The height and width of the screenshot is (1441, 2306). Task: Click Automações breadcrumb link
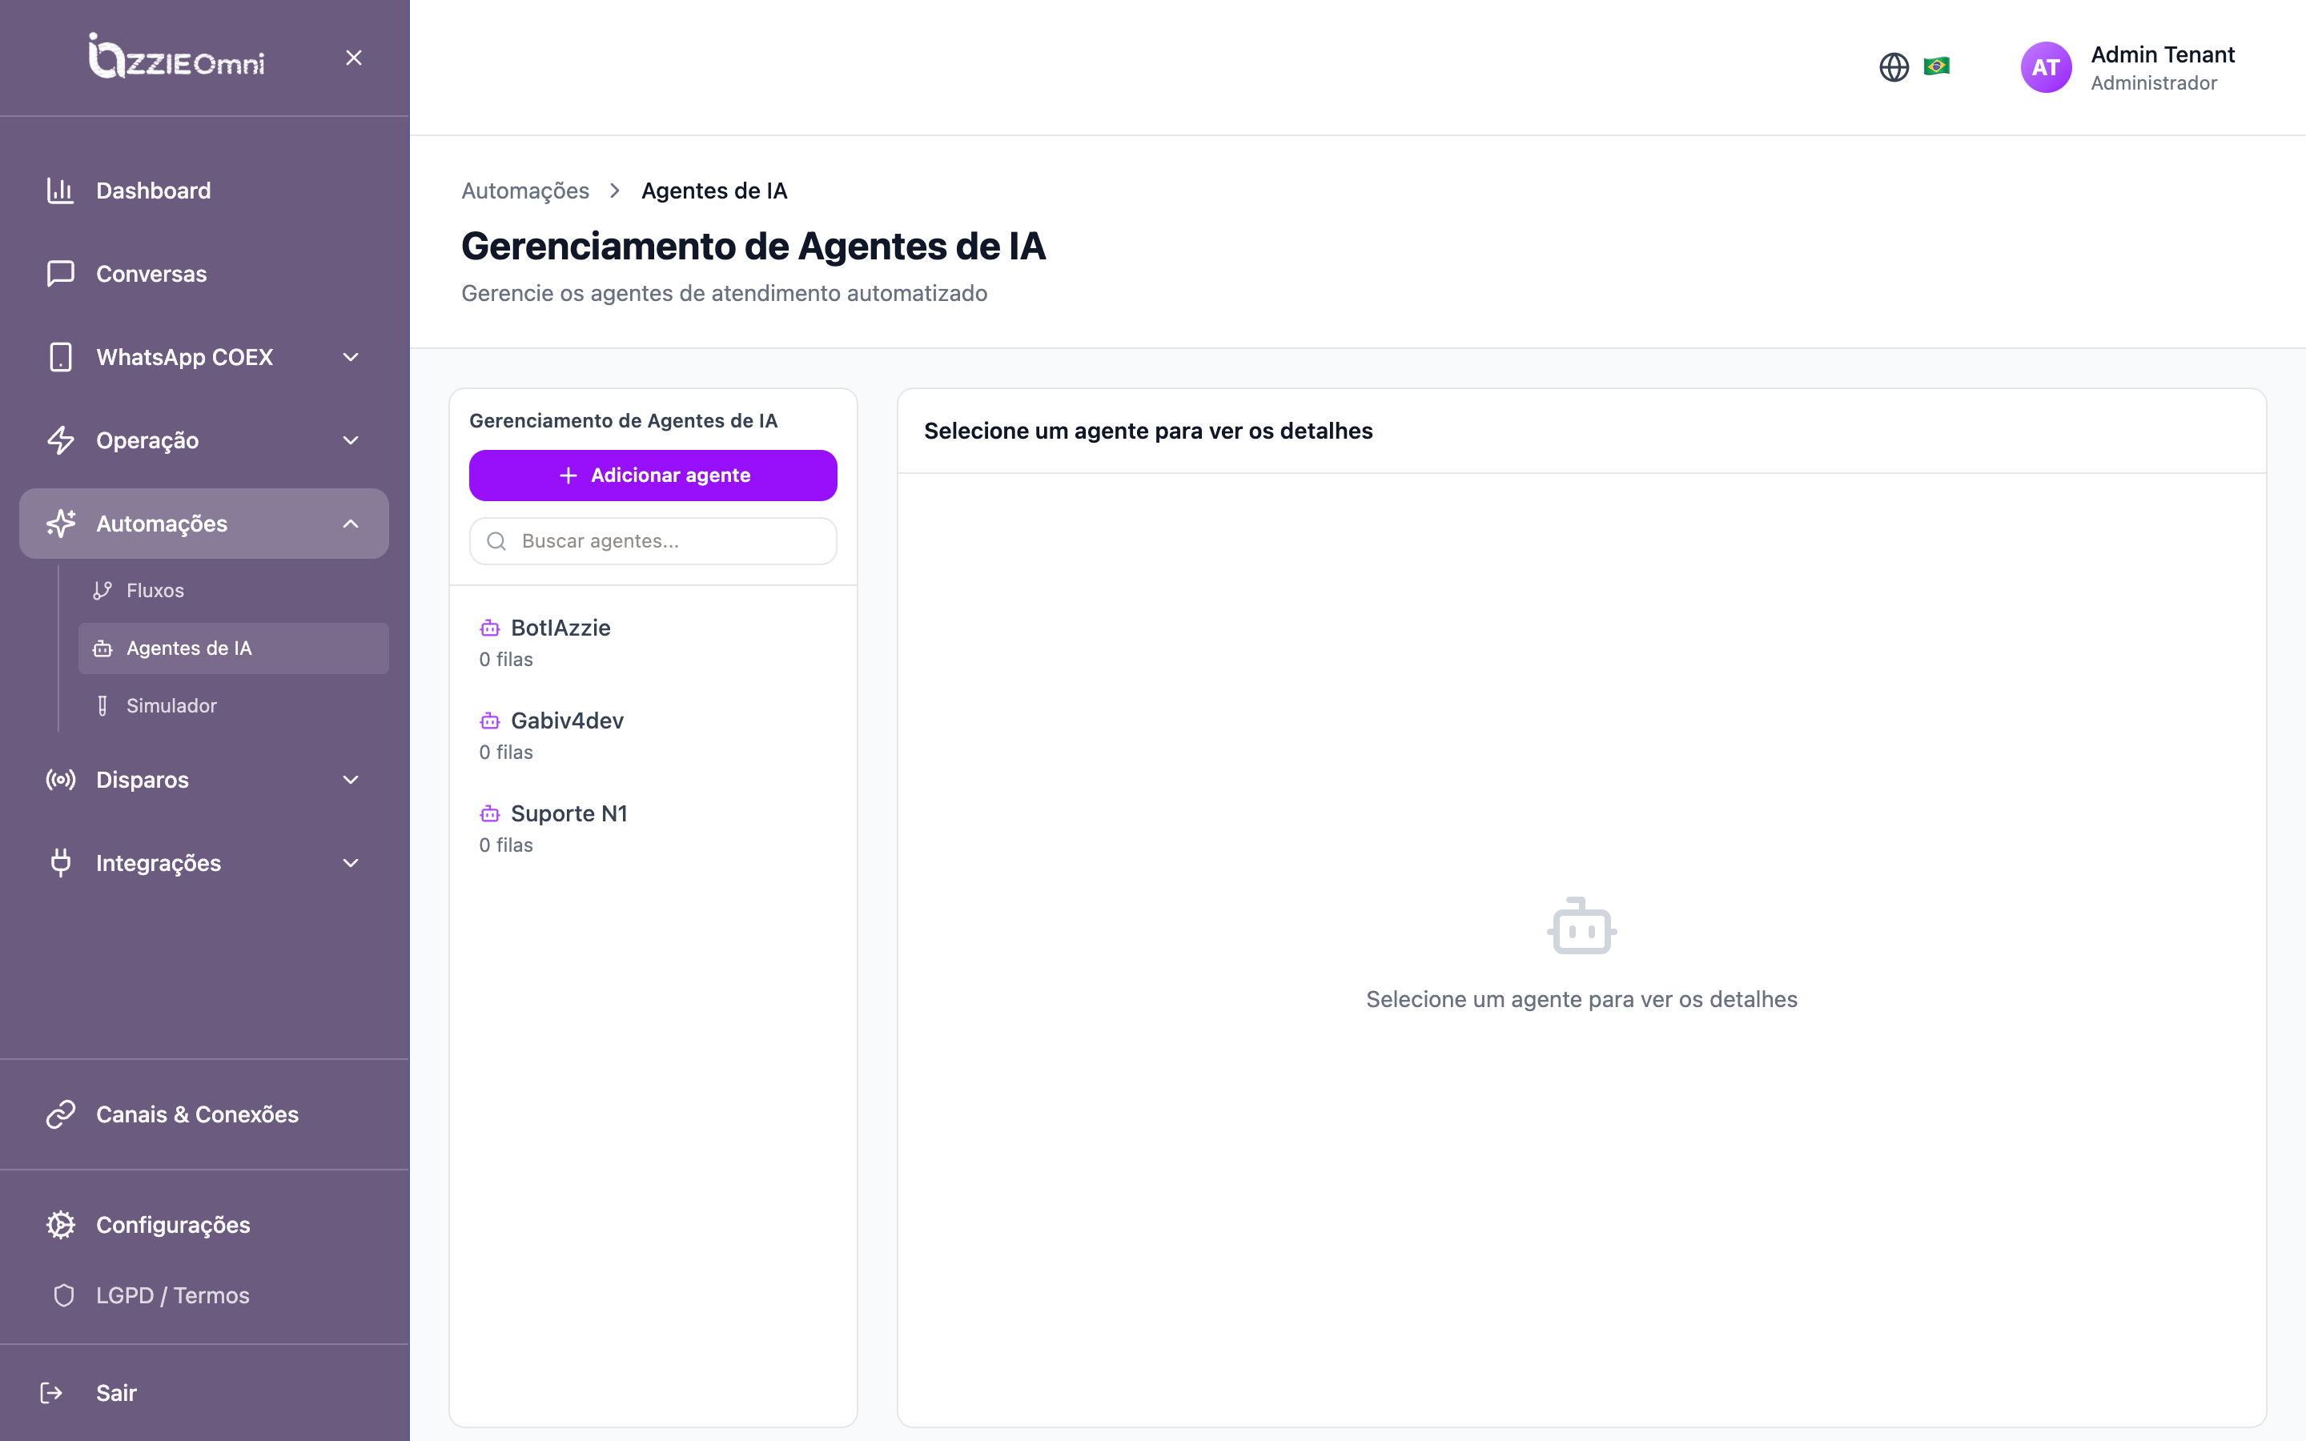tap(525, 191)
